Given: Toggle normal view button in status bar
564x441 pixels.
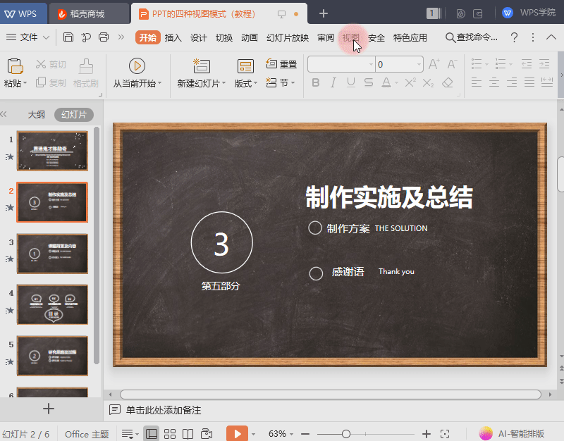Looking at the screenshot, I should (152, 434).
